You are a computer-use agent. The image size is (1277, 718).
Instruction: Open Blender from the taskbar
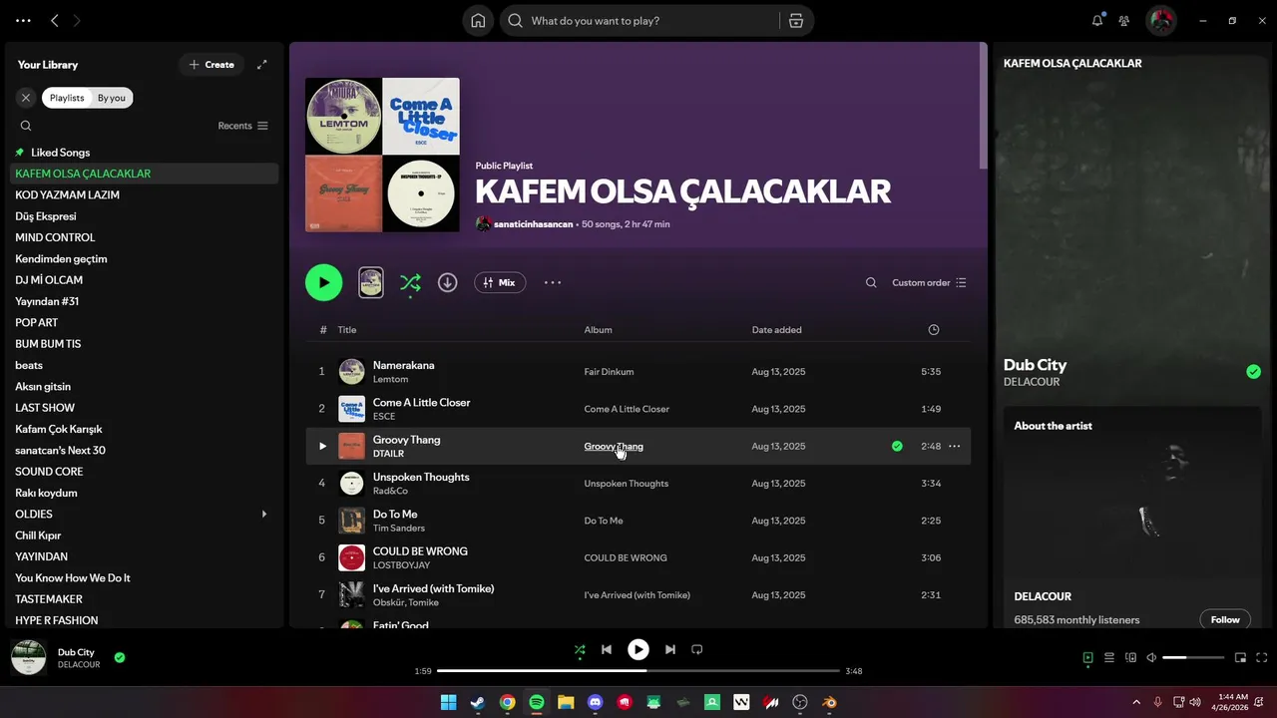(x=829, y=702)
